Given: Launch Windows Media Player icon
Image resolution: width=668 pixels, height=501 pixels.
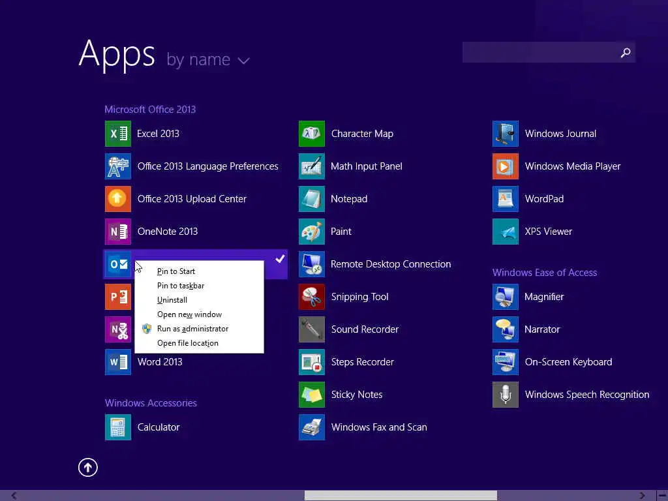Looking at the screenshot, I should click(506, 166).
